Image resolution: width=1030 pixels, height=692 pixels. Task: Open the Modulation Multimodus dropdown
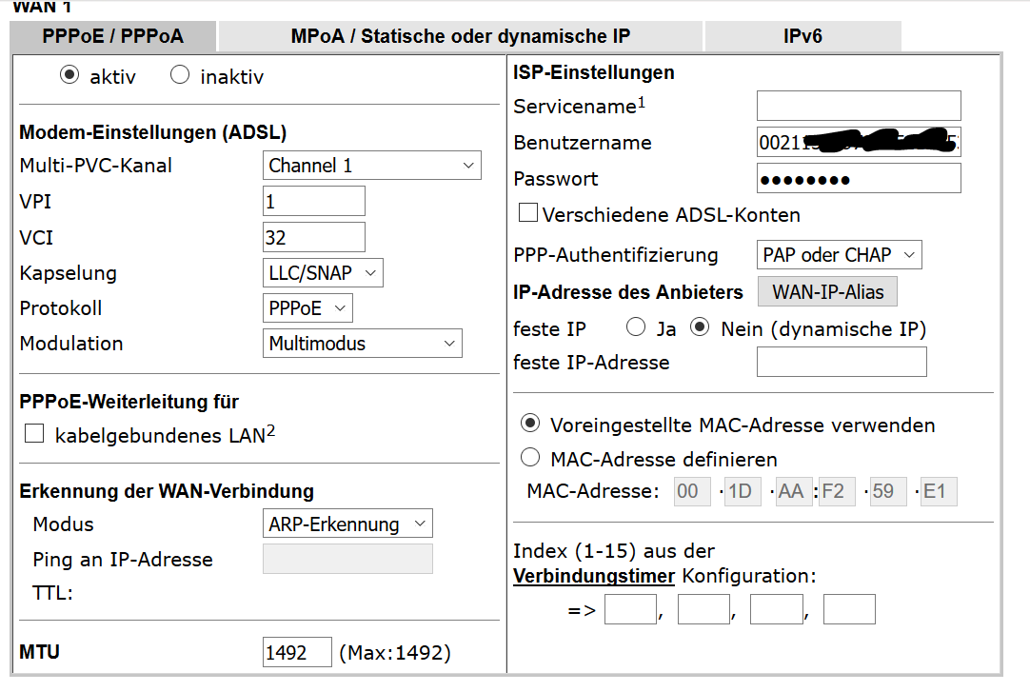pos(362,344)
